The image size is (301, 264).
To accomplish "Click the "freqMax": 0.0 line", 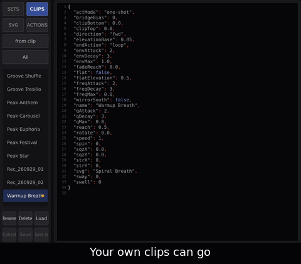I will tap(94, 94).
